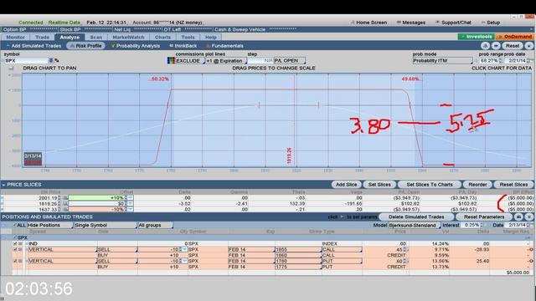Toggle the ALL checkbox
Viewport: 536px width, 301px height.
pos(14,225)
